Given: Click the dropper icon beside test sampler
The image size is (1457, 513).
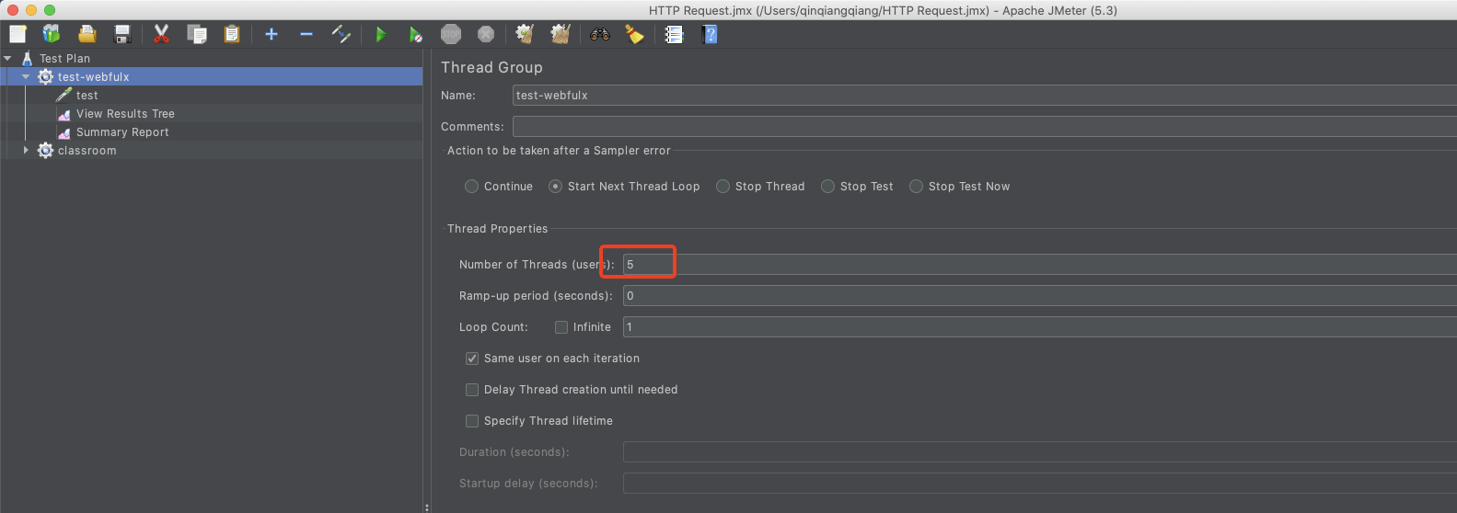Looking at the screenshot, I should (x=64, y=95).
